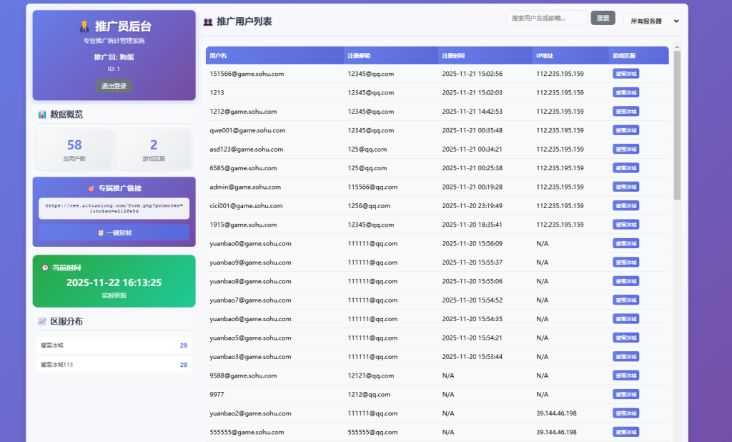The height and width of the screenshot is (442, 732).
Task: Select the promotion link URL text box
Action: [114, 208]
